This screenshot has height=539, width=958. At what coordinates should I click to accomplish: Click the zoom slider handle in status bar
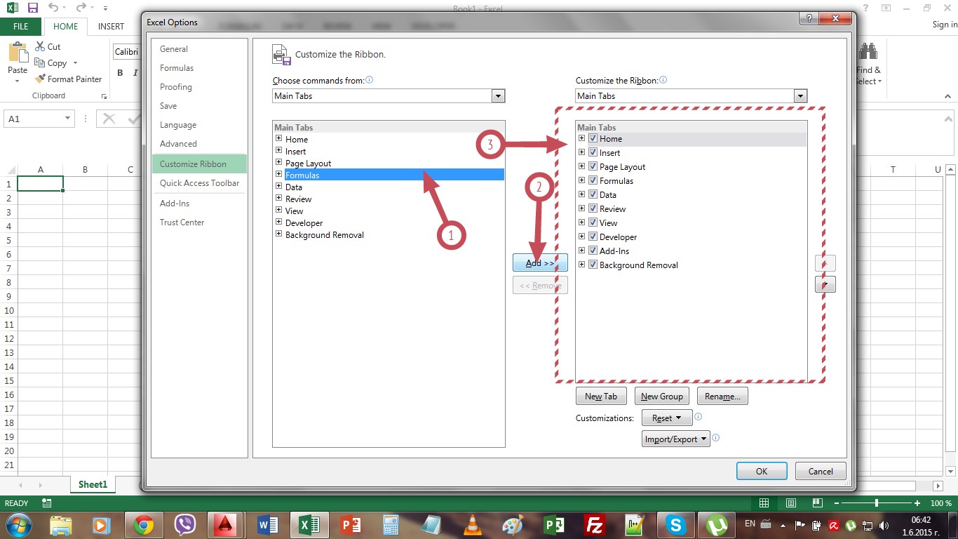click(877, 503)
